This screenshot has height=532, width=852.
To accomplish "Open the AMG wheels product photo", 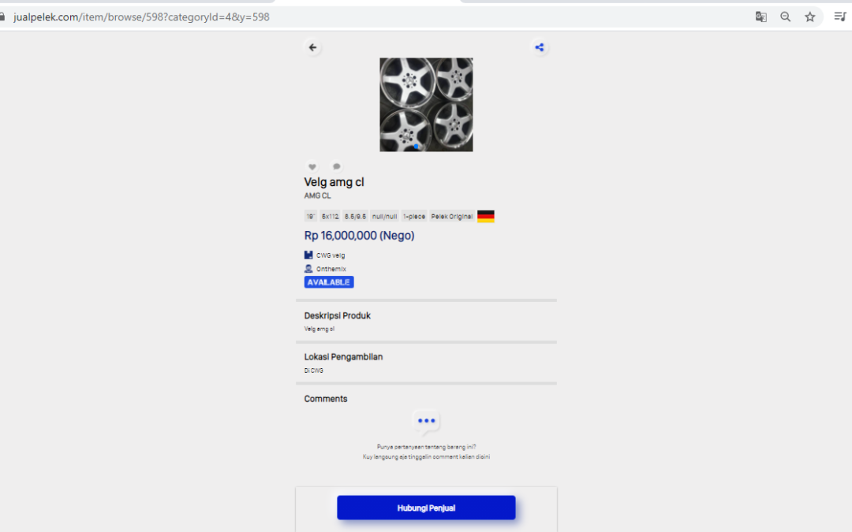I will pyautogui.click(x=426, y=104).
